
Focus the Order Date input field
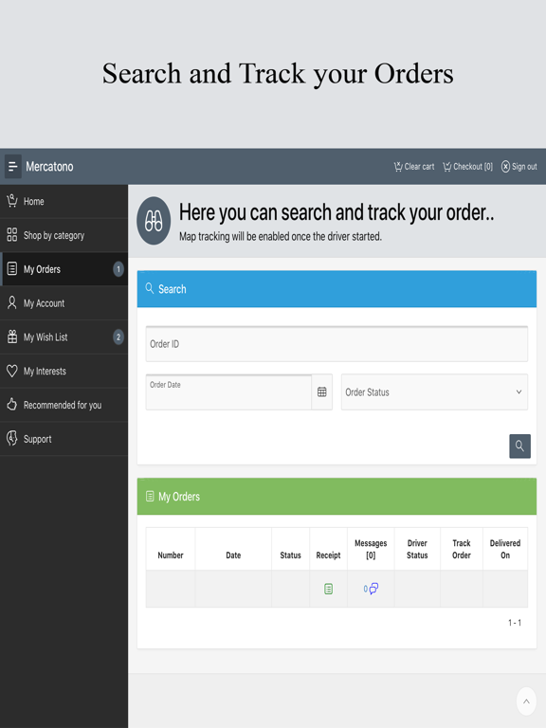pos(228,392)
